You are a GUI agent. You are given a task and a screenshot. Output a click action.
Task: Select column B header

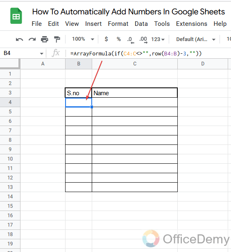click(x=79, y=64)
